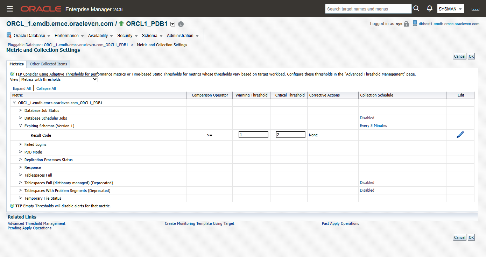Expand Tablespaces With Problem Segments row
The image size is (486, 257).
click(x=21, y=190)
